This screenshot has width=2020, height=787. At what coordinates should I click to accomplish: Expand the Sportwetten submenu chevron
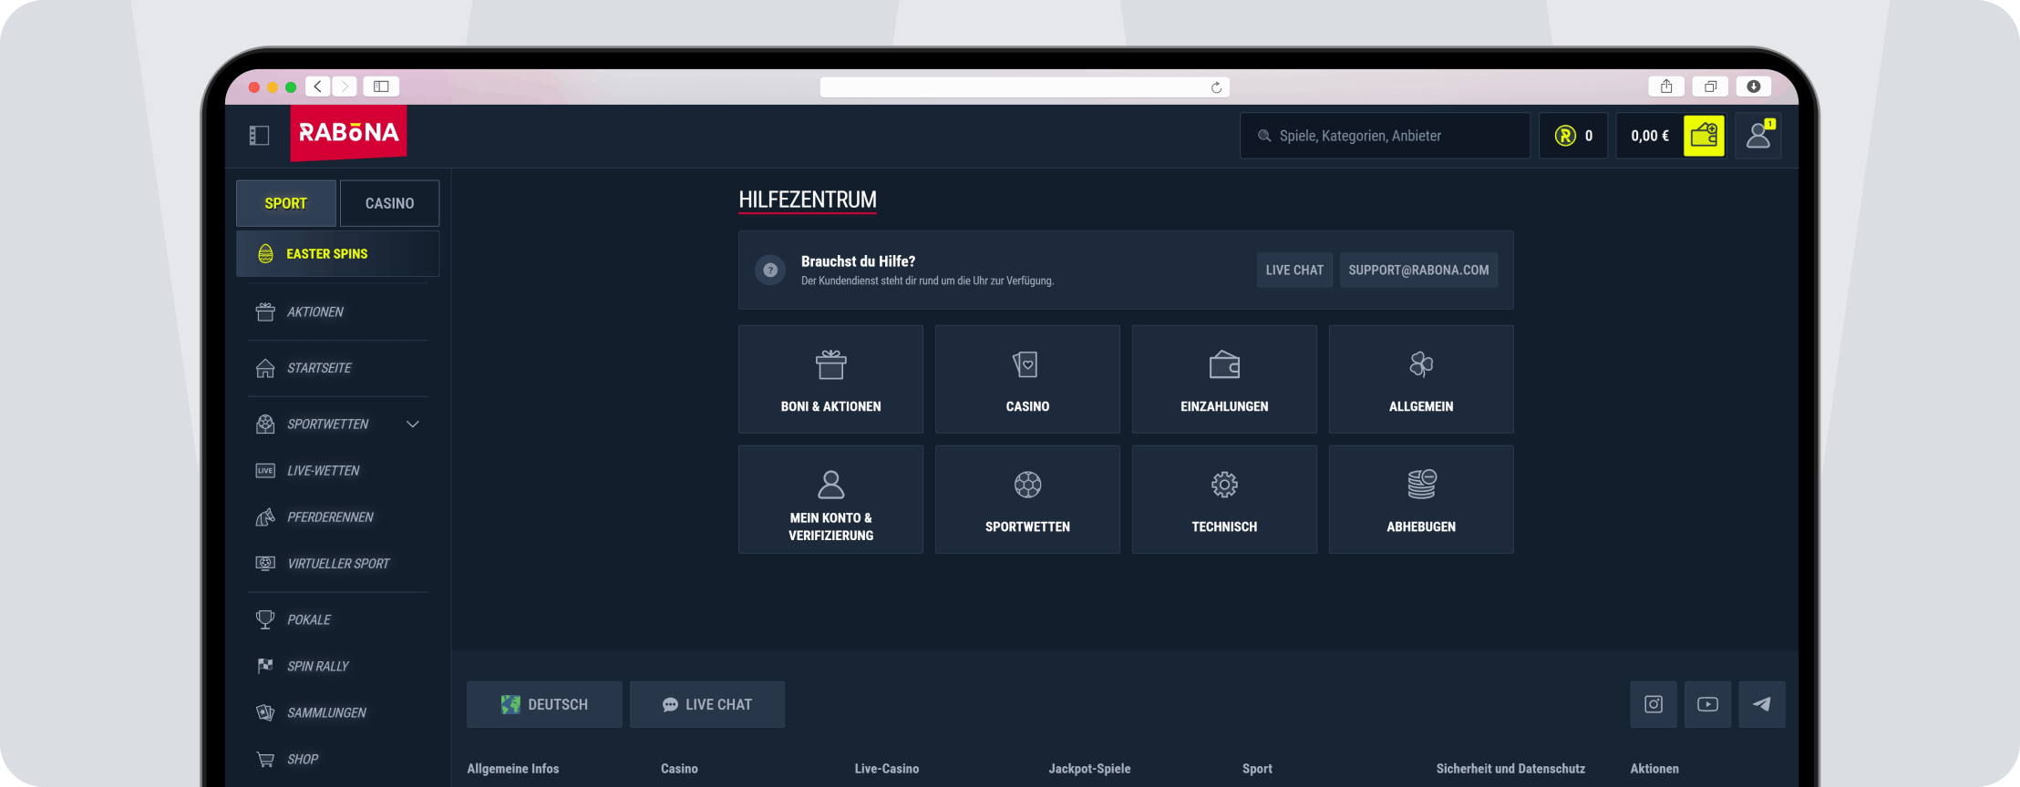click(x=413, y=424)
